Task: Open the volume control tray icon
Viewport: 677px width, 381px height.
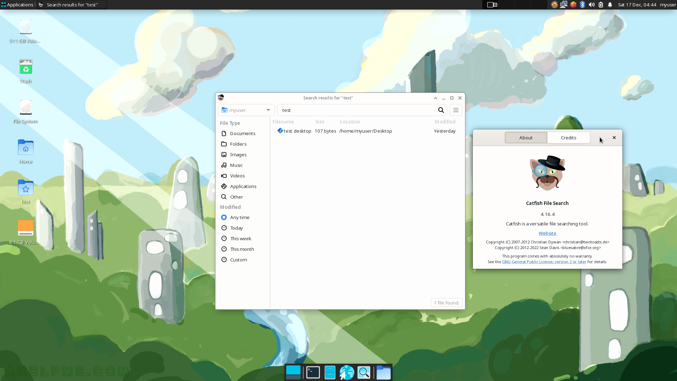Action: point(592,5)
